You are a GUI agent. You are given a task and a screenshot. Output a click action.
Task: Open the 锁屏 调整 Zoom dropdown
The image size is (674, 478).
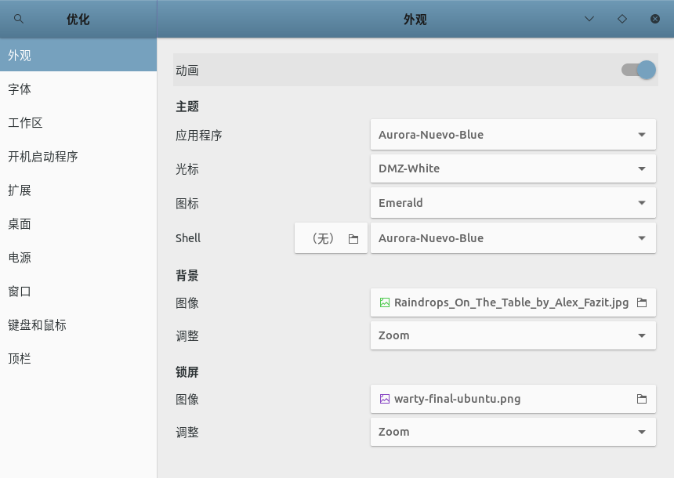coord(513,432)
